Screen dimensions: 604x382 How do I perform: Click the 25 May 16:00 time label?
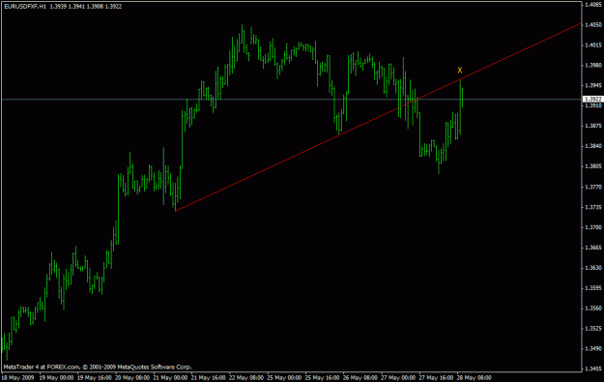pos(323,378)
